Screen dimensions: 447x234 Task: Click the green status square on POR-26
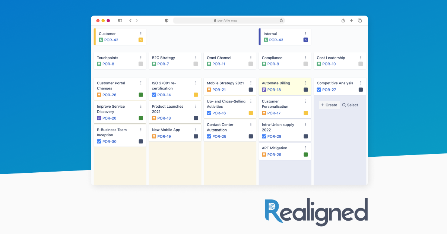pyautogui.click(x=140, y=95)
